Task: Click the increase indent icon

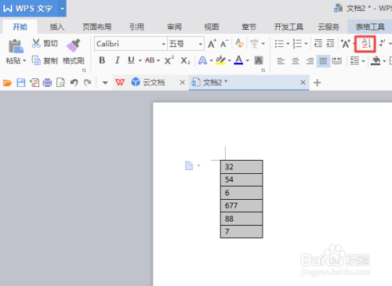Action: coord(331,43)
